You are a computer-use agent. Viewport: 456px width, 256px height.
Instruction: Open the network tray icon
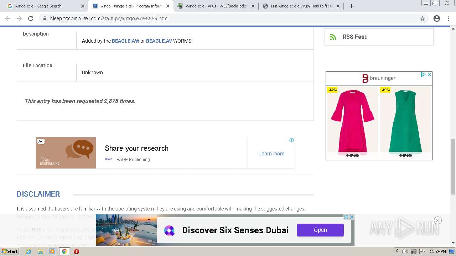pyautogui.click(x=414, y=251)
